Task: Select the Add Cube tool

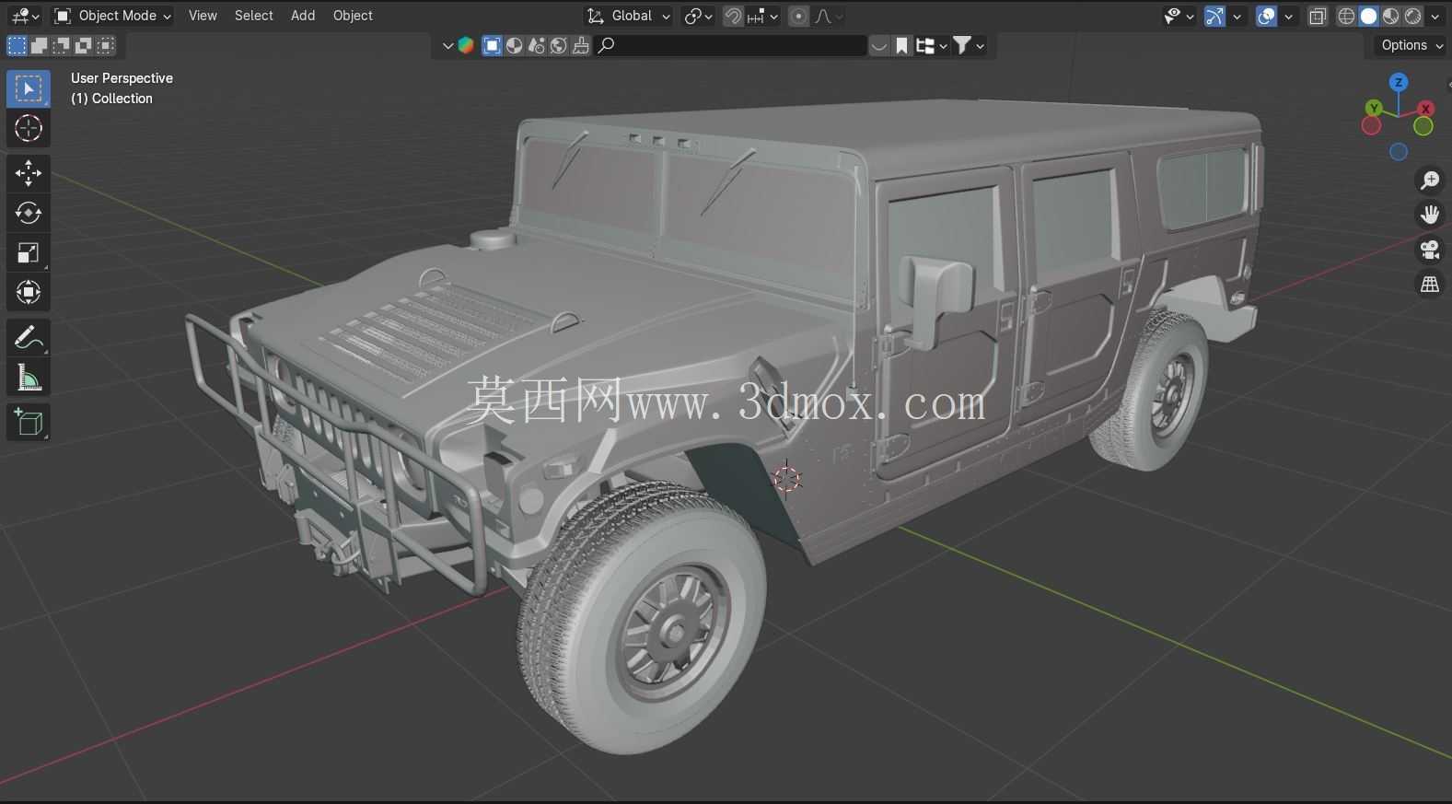Action: coord(29,422)
